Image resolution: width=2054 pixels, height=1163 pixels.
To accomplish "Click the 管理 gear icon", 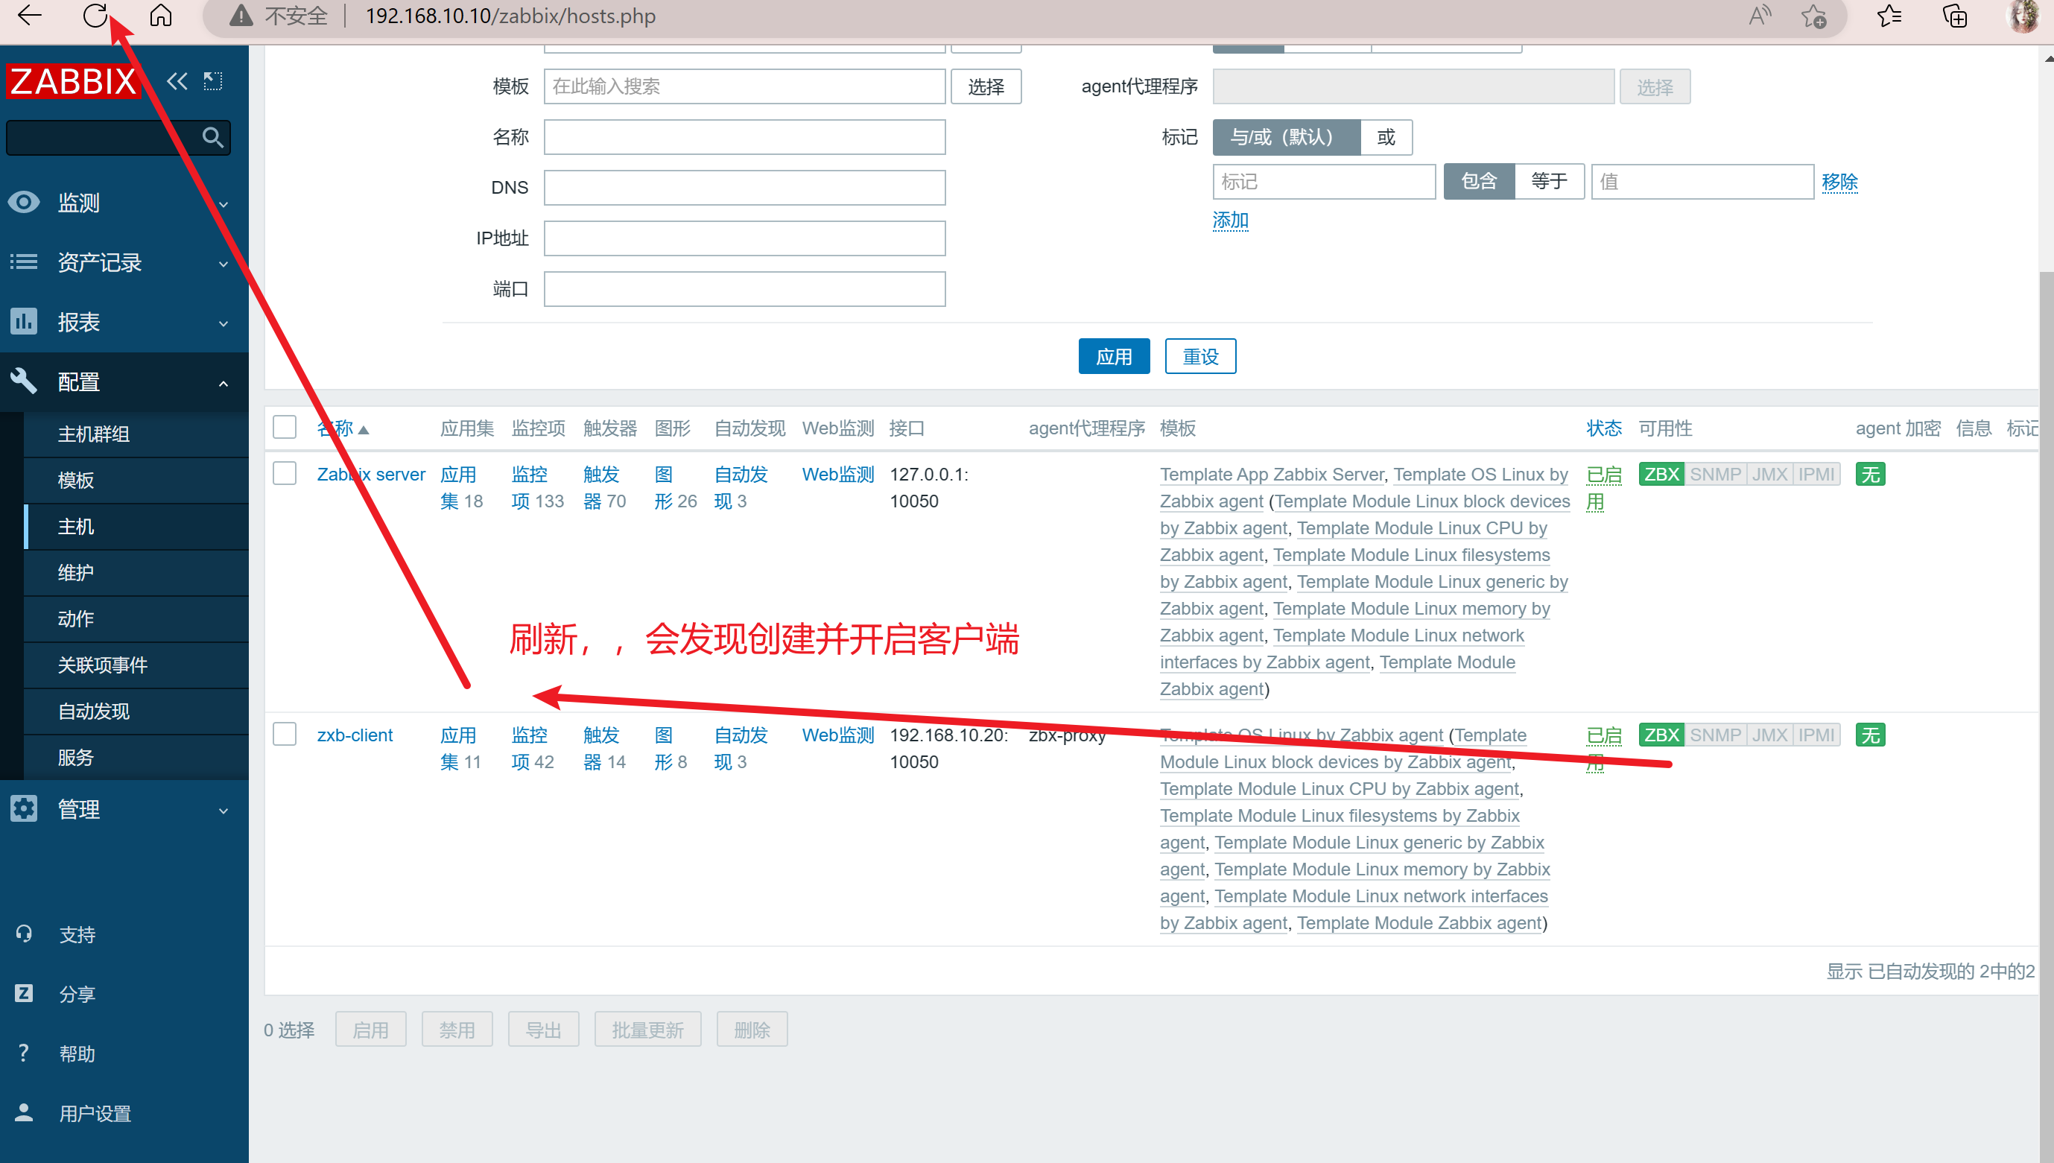I will pos(24,808).
